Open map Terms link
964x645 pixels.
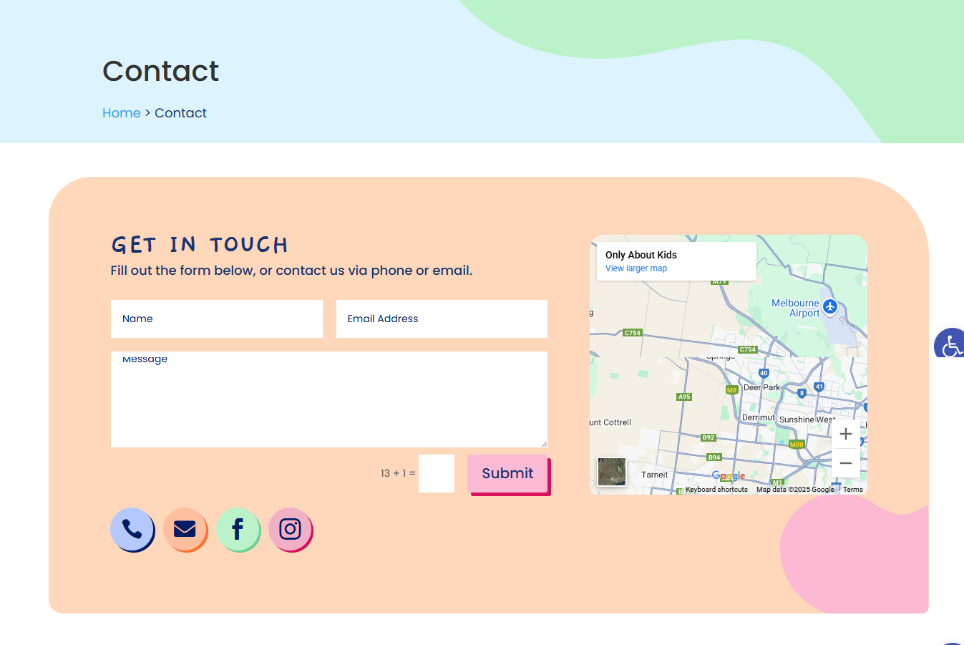coord(853,490)
